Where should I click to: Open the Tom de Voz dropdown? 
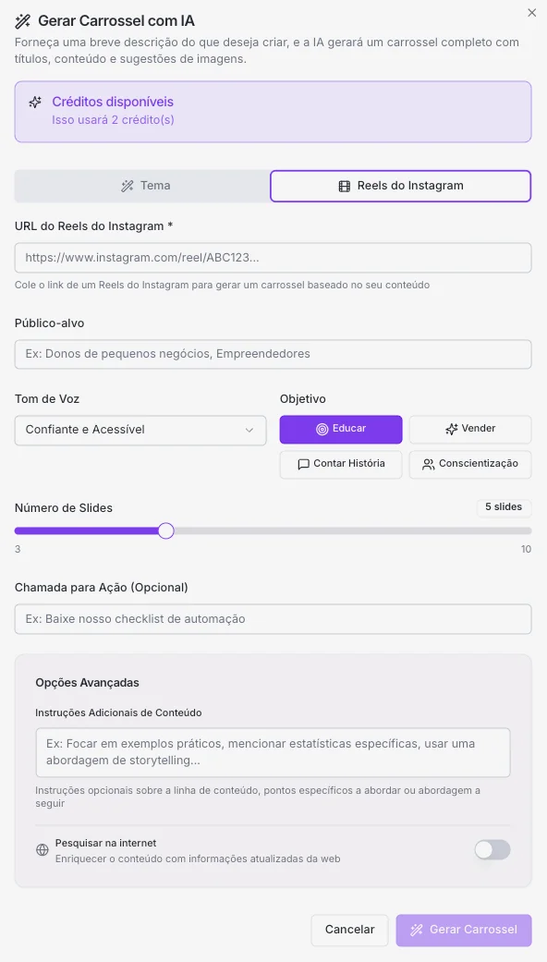click(140, 429)
